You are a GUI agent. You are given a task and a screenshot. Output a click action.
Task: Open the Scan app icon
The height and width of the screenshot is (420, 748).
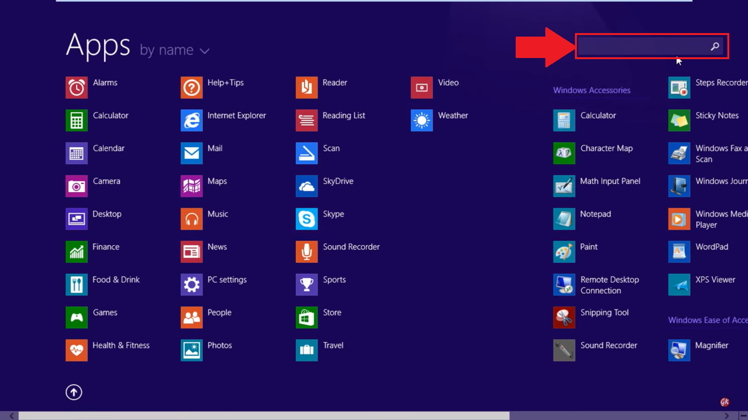click(306, 153)
